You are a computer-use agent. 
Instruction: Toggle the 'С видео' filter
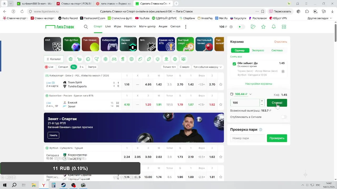click(x=185, y=67)
